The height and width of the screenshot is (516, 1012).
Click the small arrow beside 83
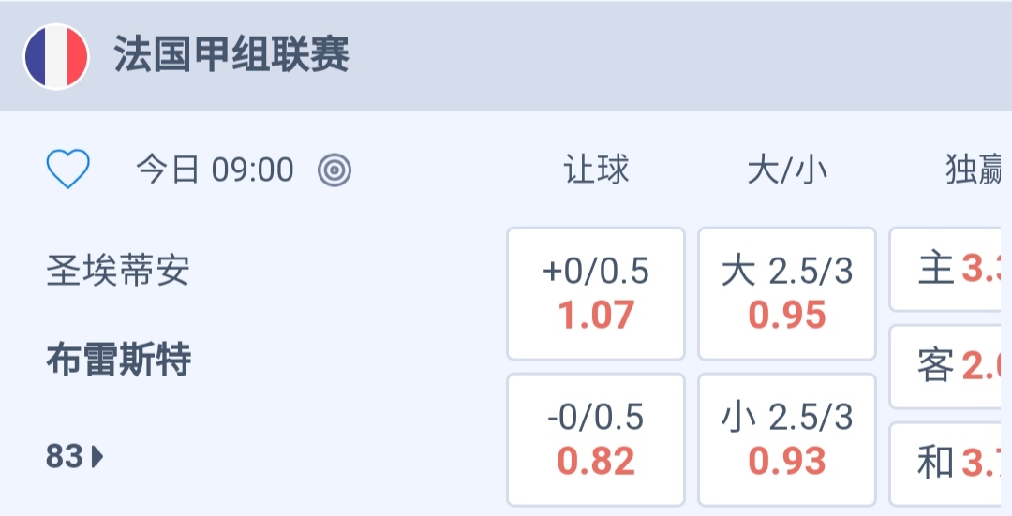(97, 457)
